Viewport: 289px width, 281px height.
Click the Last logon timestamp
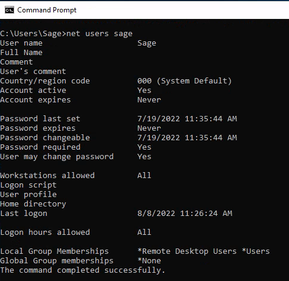pyautogui.click(x=185, y=214)
